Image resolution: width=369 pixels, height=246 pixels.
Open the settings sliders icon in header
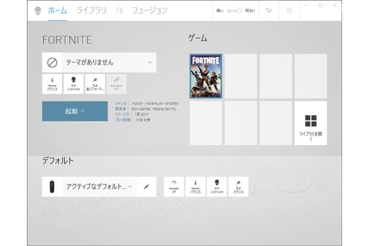point(268,11)
